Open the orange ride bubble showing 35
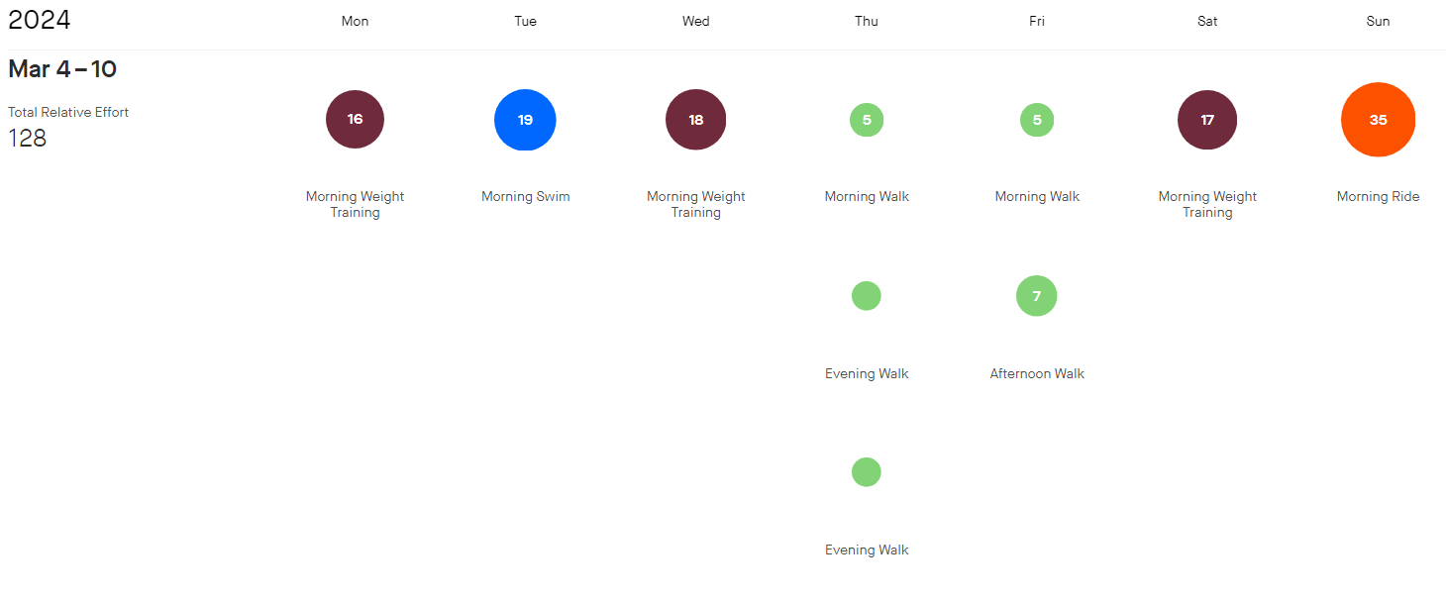This screenshot has height=601, width=1446. (1378, 120)
